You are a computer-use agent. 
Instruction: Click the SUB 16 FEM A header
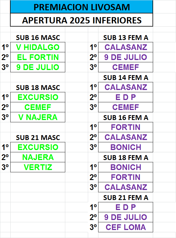point(126,117)
